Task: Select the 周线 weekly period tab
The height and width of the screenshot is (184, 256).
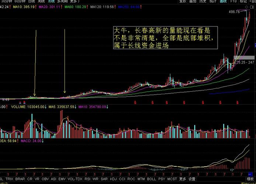Action: [41, 1]
